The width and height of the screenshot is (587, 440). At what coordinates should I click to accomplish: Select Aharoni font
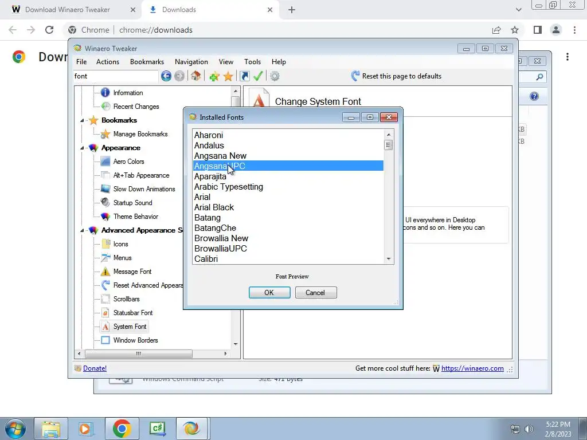pyautogui.click(x=288, y=135)
